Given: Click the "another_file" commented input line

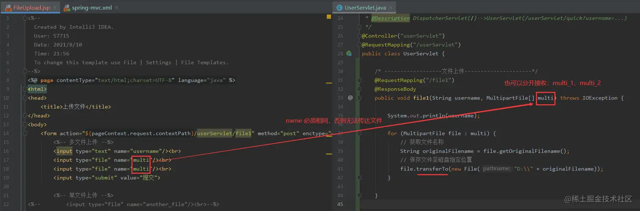Looking at the screenshot, I should [x=143, y=204].
